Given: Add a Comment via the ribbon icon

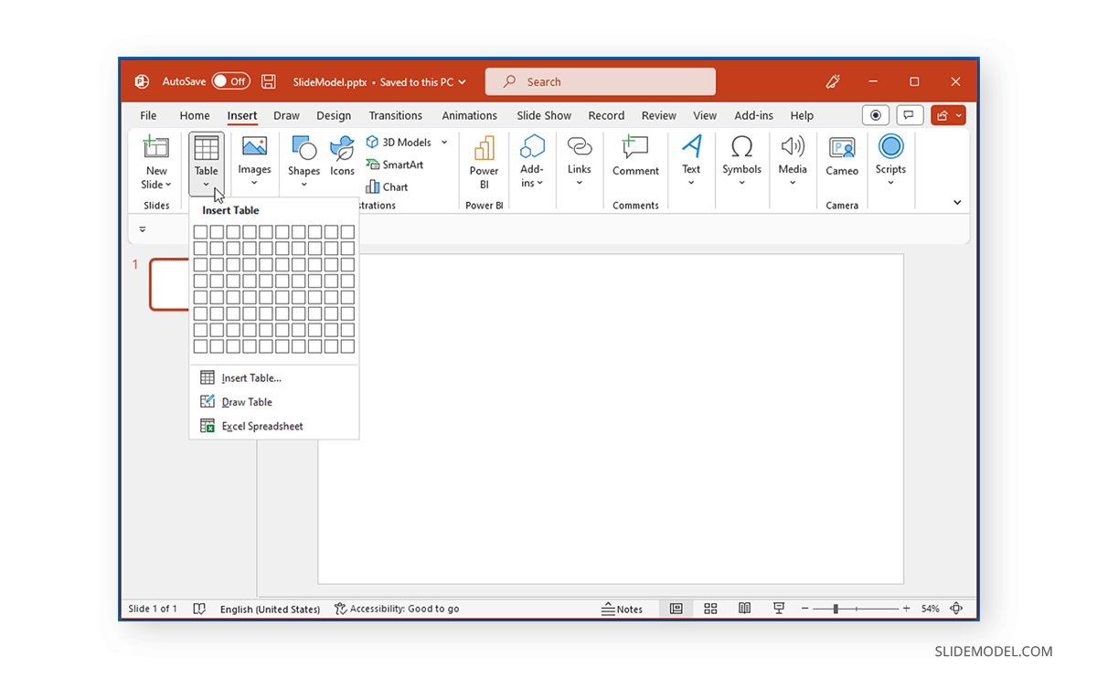Looking at the screenshot, I should [x=635, y=162].
